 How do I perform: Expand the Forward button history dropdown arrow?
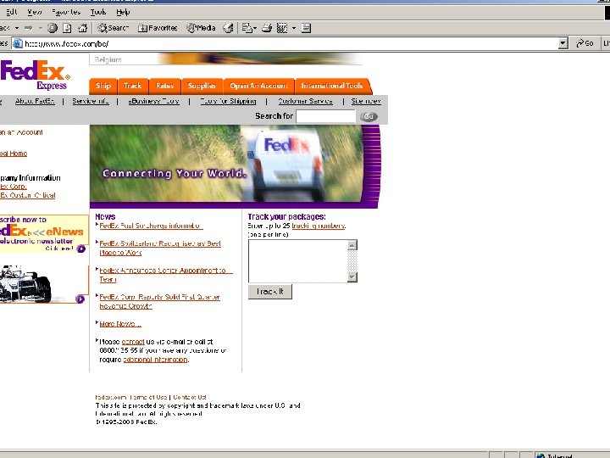(x=40, y=28)
